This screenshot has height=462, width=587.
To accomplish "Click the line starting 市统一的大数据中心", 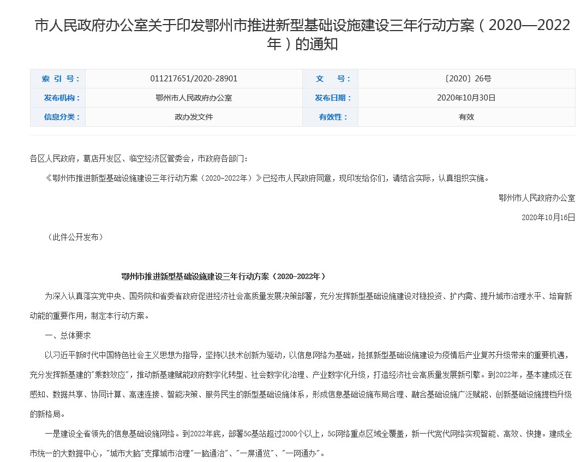I will (x=177, y=453).
